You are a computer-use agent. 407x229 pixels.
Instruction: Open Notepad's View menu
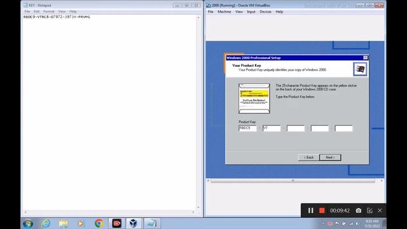(x=62, y=11)
